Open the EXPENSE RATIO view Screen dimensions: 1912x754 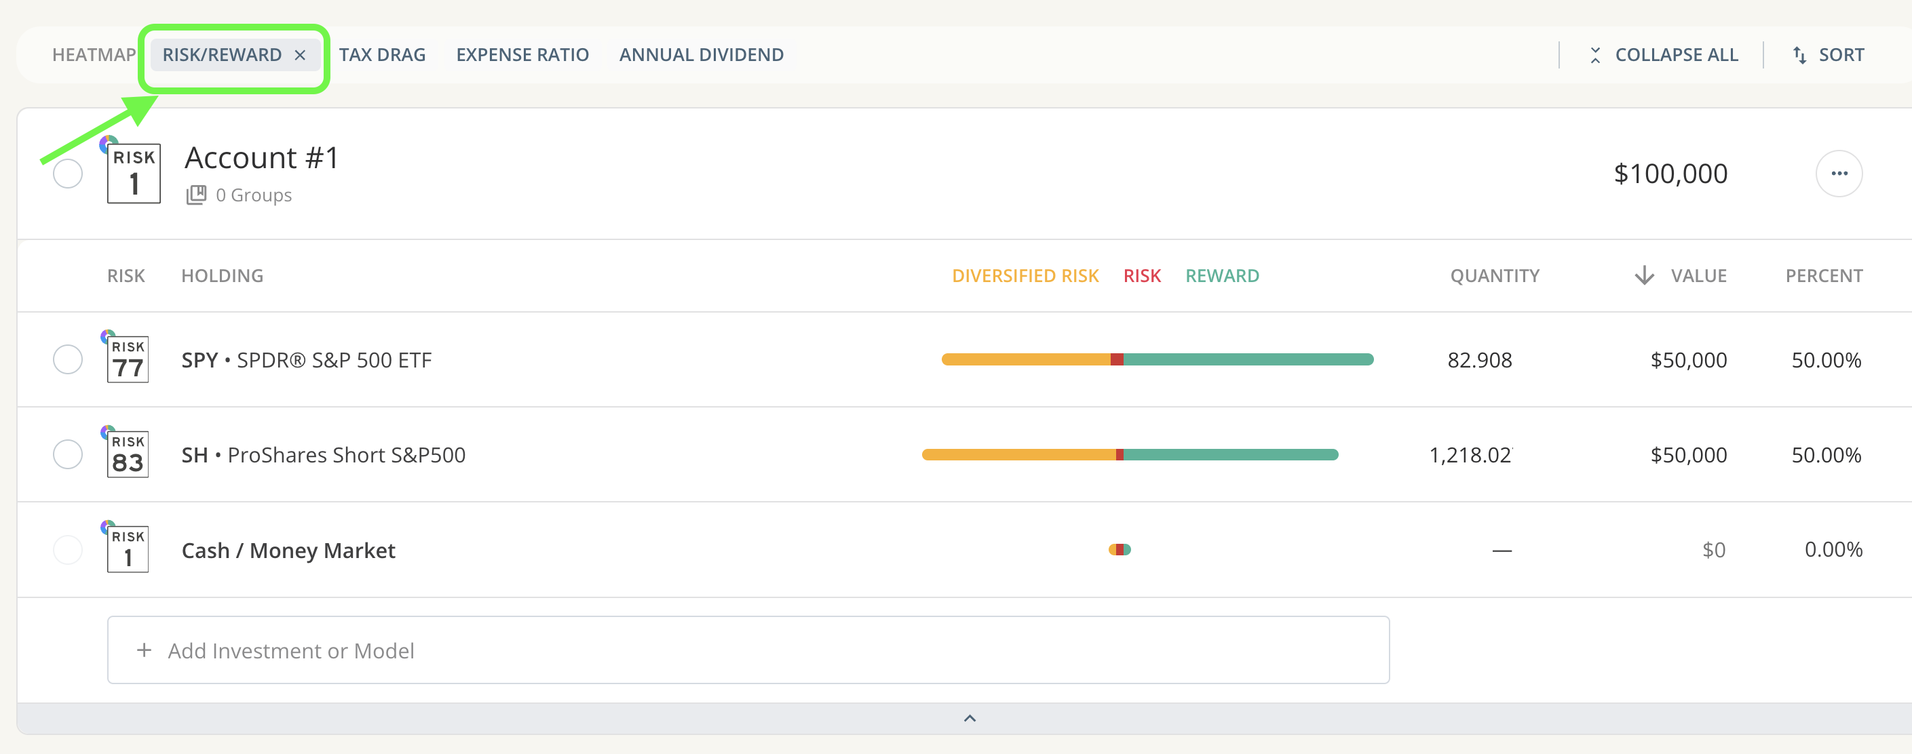click(x=522, y=54)
